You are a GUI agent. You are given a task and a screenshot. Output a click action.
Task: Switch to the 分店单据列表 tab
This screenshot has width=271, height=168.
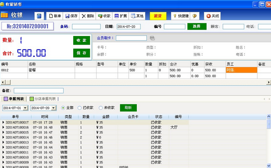[43, 99]
